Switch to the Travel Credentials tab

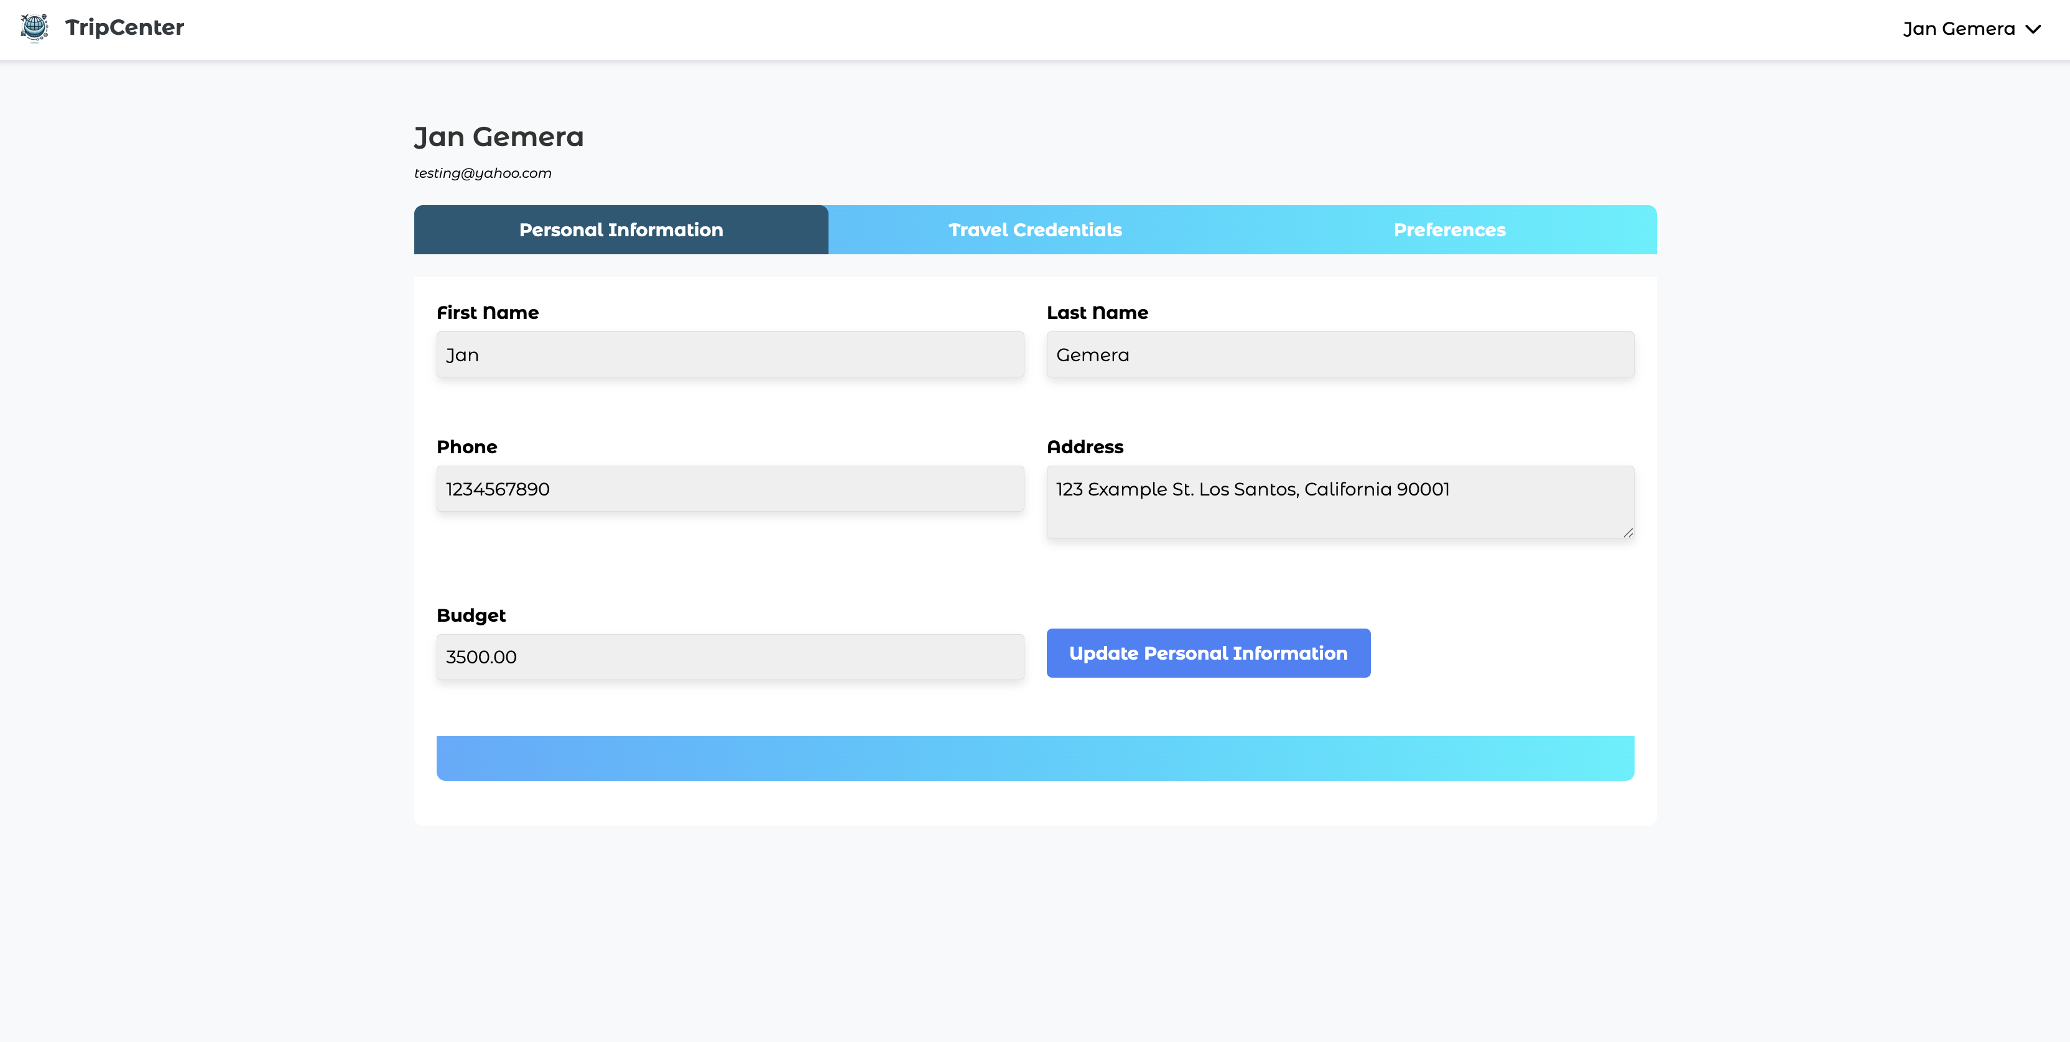tap(1035, 230)
